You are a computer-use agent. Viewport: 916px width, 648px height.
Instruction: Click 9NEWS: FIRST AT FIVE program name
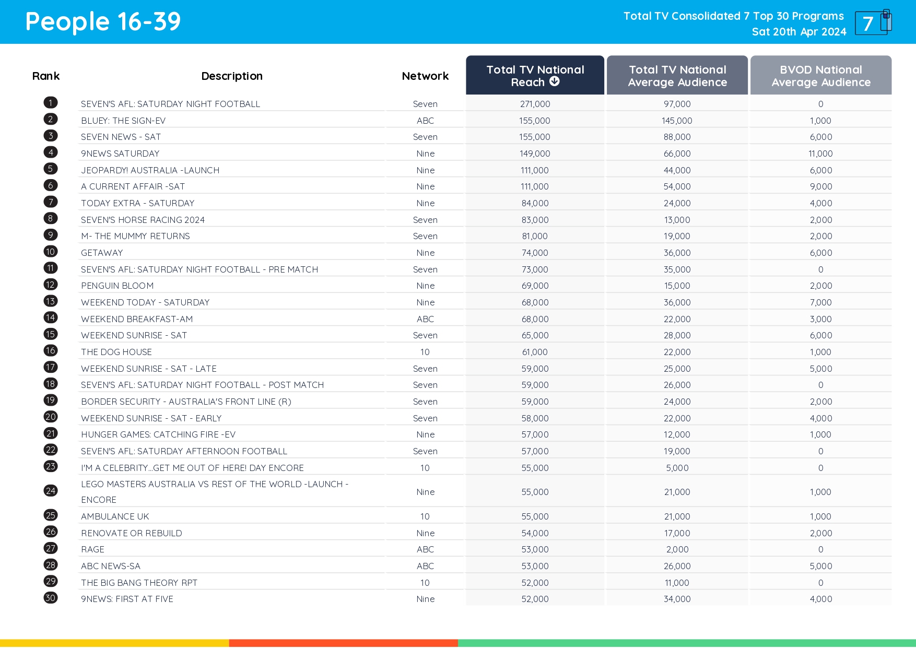[127, 599]
